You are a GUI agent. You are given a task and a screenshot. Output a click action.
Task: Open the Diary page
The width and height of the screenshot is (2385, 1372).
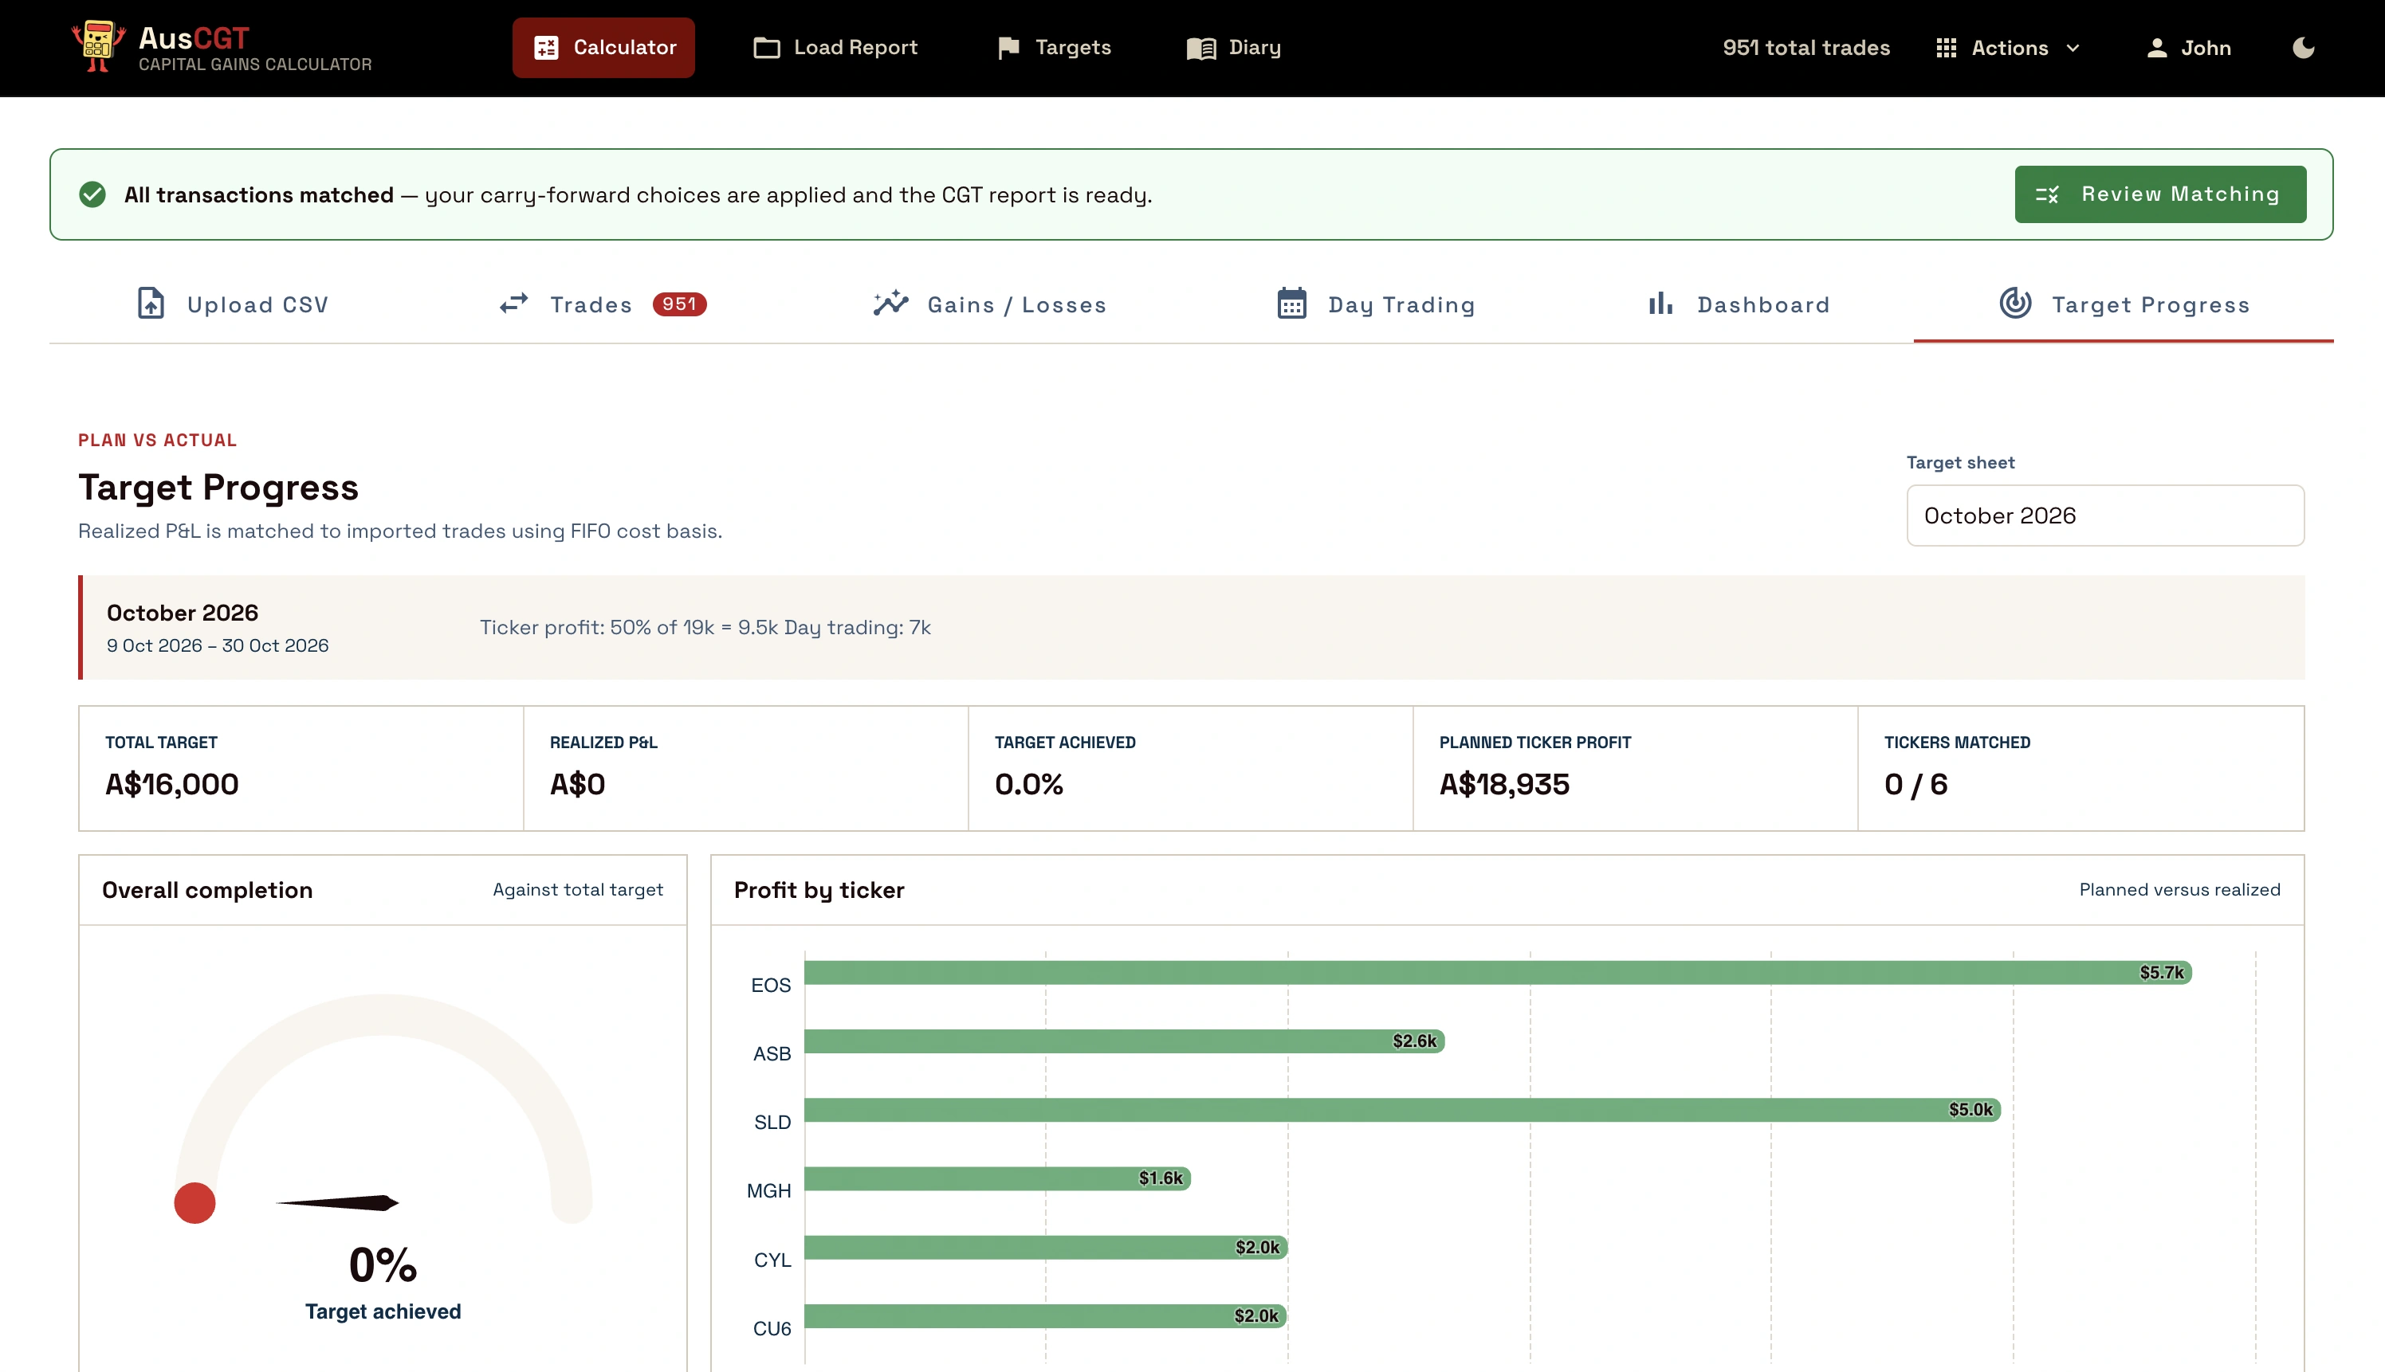click(x=1234, y=48)
